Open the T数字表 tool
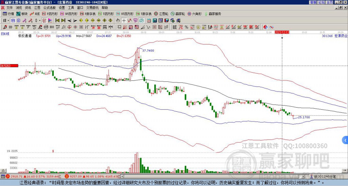348x186 pixels. coord(144,14)
